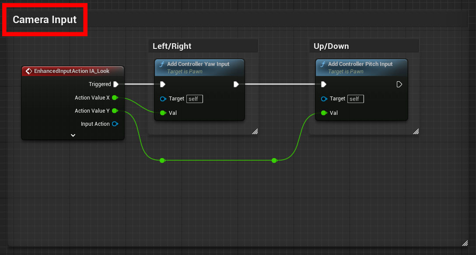This screenshot has height=255, width=476.
Task: Select the Left/Right comment title
Action: pyautogui.click(x=172, y=46)
